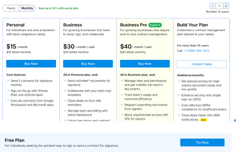Viewport: 237px width, 153px height.
Task: Call the +1 (866) 965-1533 phone link
Action: 196,51
